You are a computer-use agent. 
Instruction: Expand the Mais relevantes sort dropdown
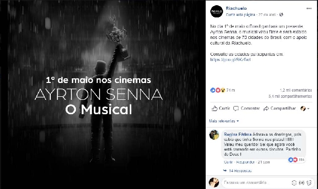point(224,121)
